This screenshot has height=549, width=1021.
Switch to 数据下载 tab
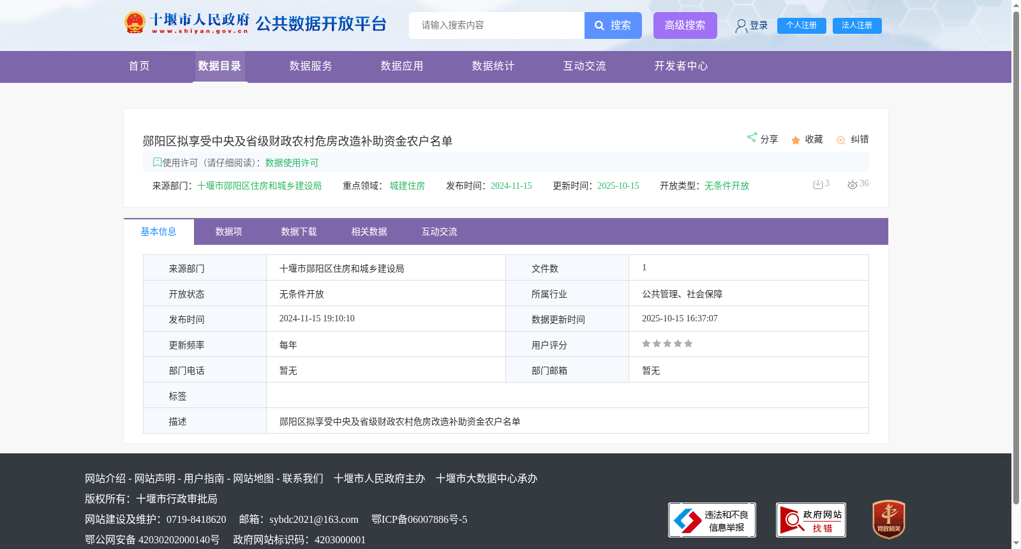pyautogui.click(x=299, y=231)
